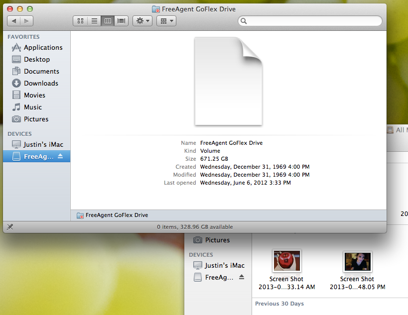
Task: Go forward with the right arrow button
Action: pos(26,21)
